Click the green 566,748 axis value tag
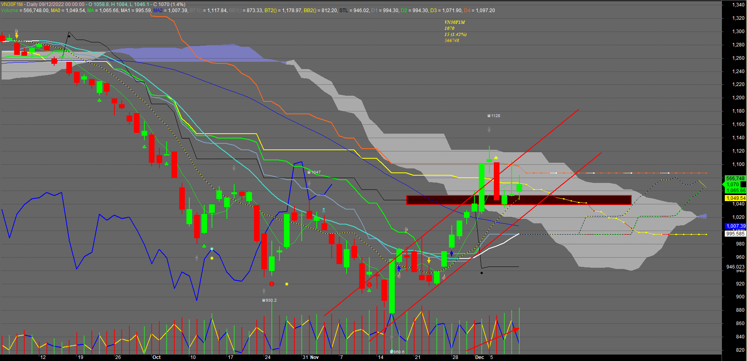This screenshot has height=361, width=747. point(735,178)
